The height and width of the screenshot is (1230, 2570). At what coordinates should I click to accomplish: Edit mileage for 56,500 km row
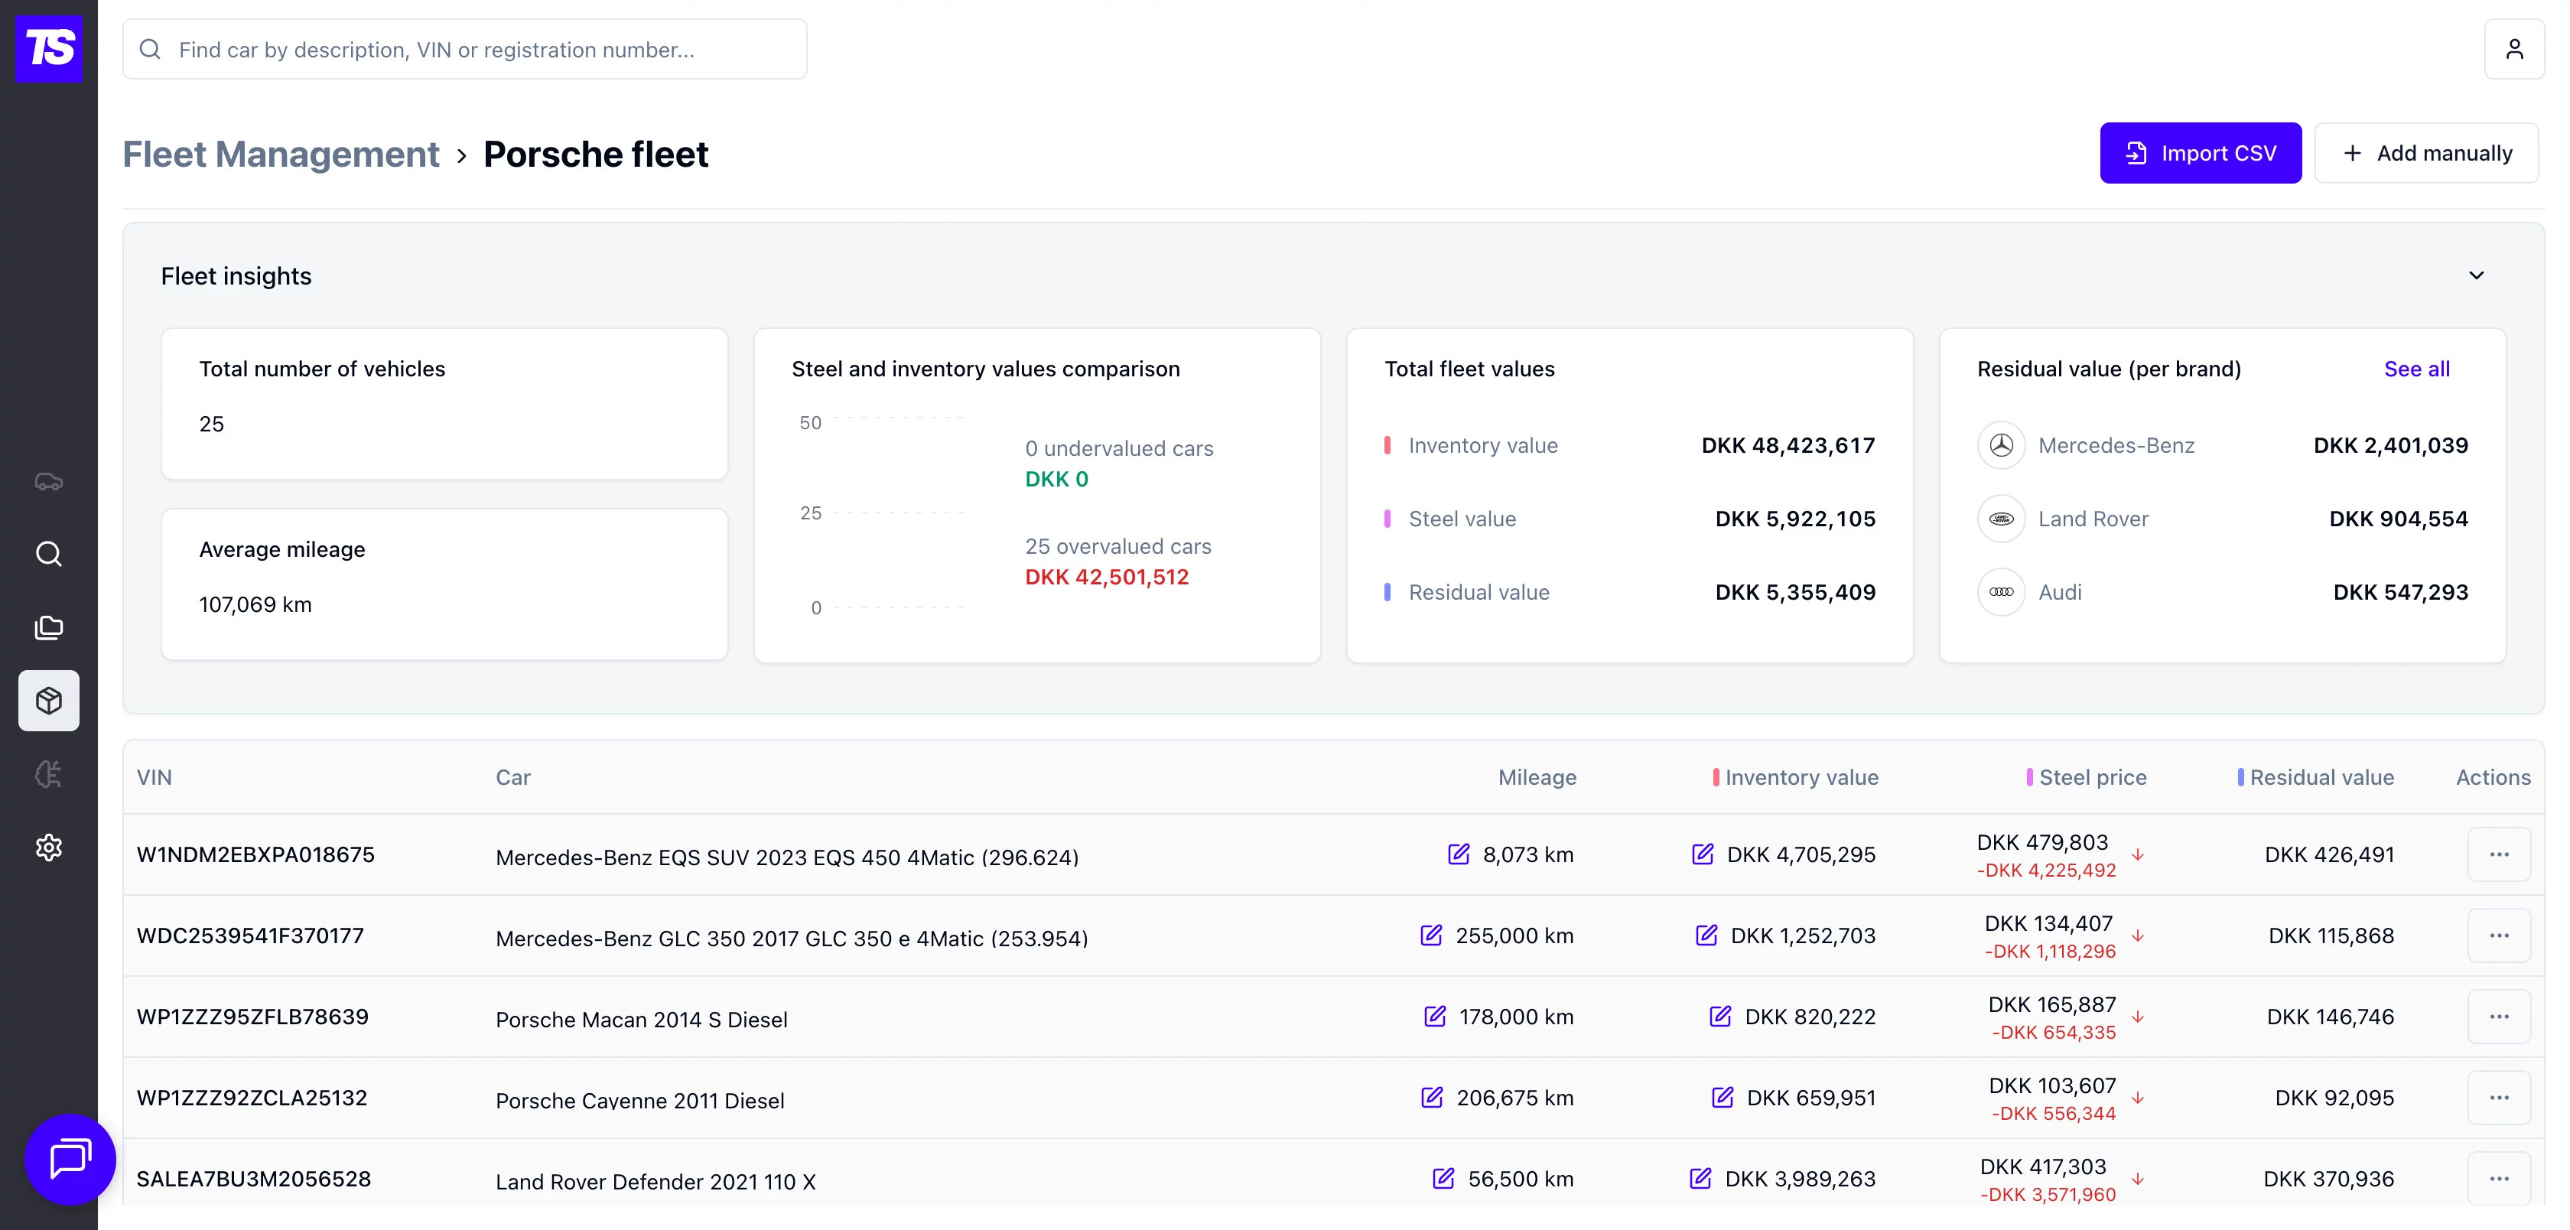tap(1443, 1178)
